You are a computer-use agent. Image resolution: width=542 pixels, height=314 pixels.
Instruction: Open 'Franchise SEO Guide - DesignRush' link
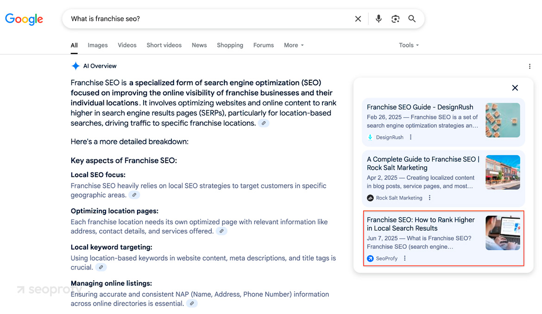(420, 107)
